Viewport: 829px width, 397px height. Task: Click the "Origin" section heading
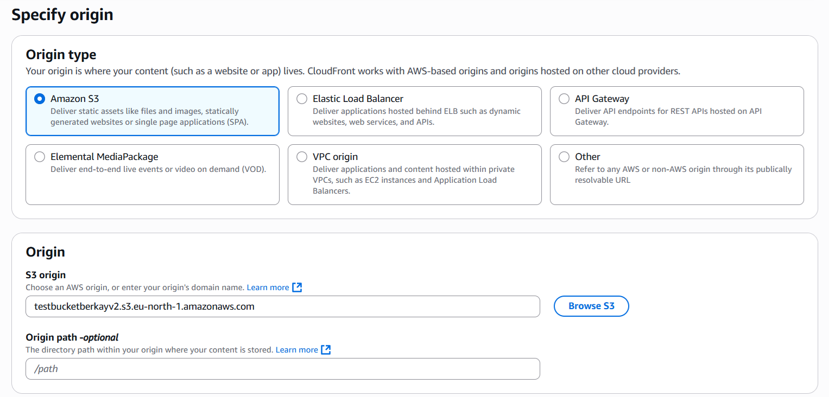[45, 252]
